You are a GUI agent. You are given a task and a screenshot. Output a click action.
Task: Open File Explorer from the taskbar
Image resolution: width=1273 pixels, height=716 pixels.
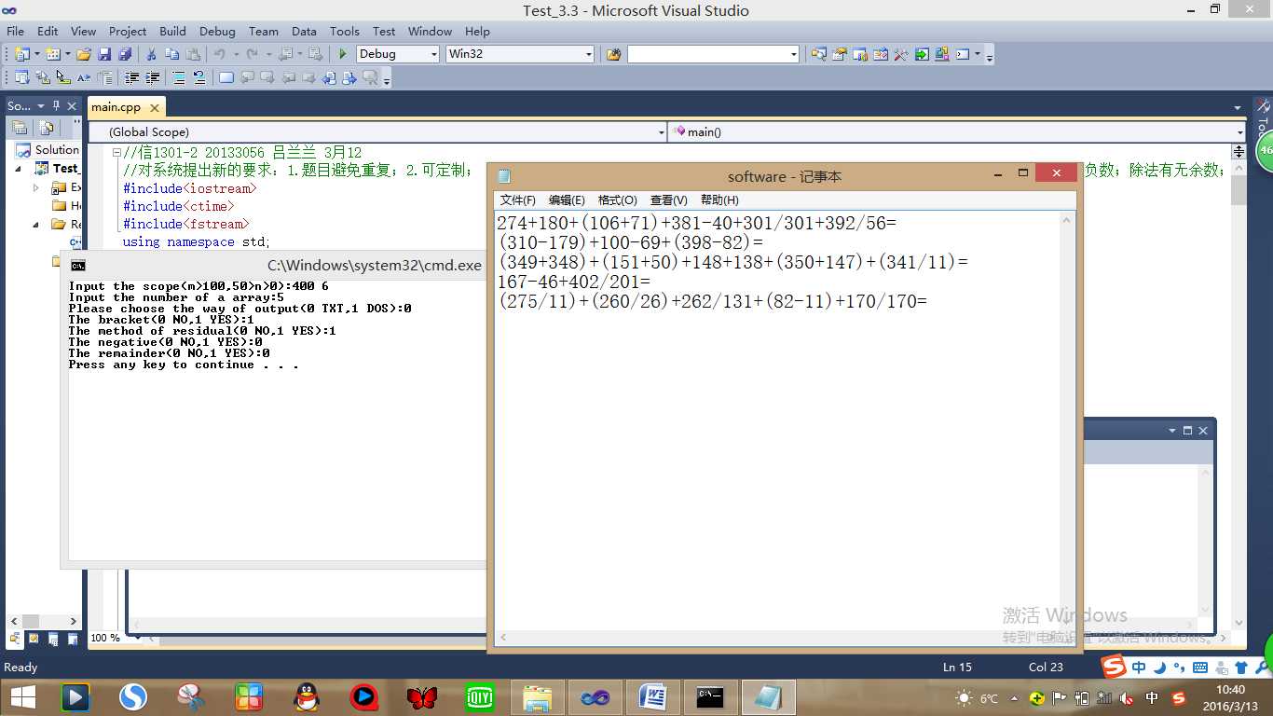pyautogui.click(x=537, y=697)
